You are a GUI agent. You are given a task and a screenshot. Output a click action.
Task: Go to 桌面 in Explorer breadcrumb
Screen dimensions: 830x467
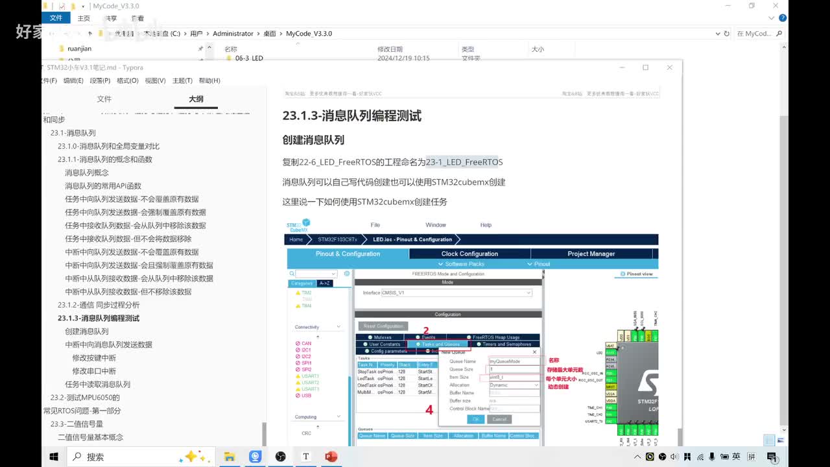pyautogui.click(x=270, y=34)
